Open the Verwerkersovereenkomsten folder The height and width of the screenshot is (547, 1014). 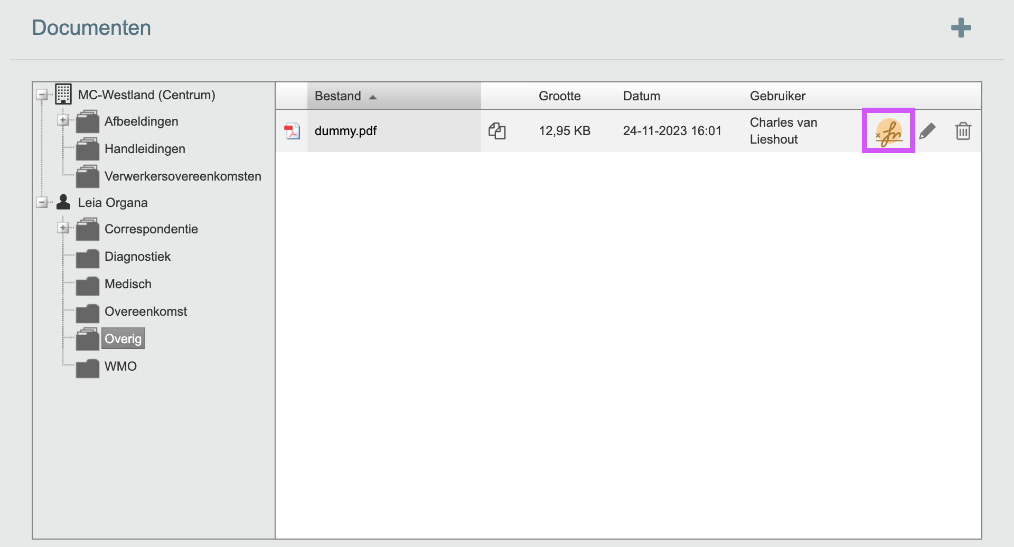click(x=183, y=176)
